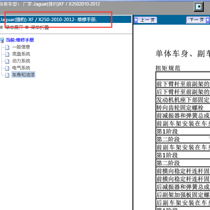210x210 pixels.
Task: Click the 后下臂杆至前副架的 table row
Action: pos(183,92)
